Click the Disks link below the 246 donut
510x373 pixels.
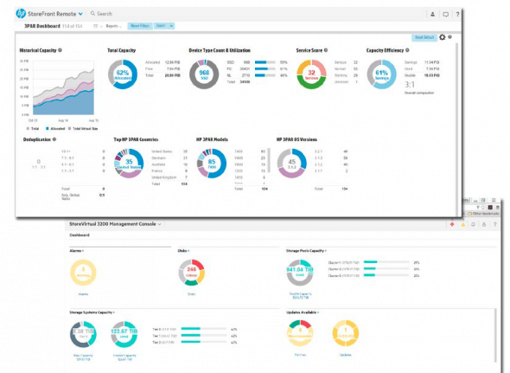point(191,294)
